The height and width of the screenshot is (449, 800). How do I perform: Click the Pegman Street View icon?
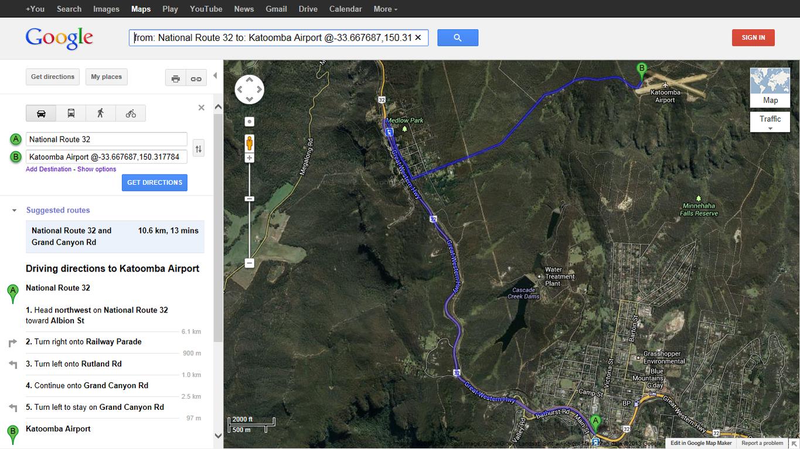249,143
